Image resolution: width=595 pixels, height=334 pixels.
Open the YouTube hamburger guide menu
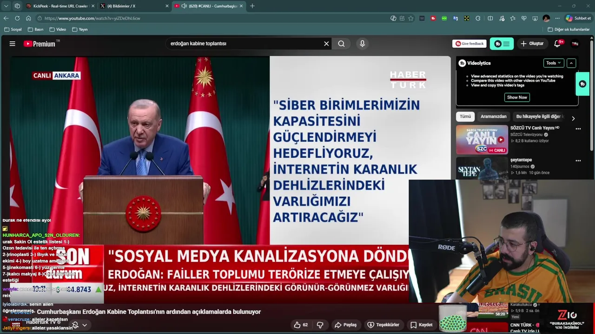pyautogui.click(x=13, y=44)
